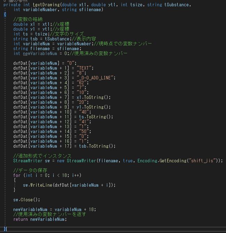Click the 'string tSubstance' parameter in signature
This screenshot has height=233, width=226.
pyautogui.click(x=168, y=5)
